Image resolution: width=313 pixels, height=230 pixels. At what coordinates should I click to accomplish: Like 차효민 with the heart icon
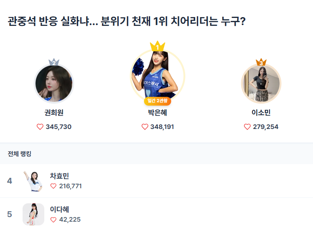[53, 186]
